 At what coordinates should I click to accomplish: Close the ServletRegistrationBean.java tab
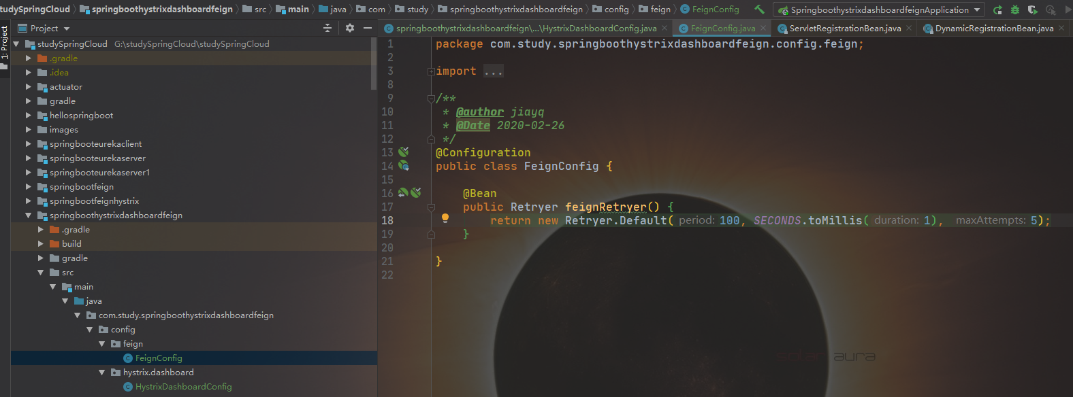click(909, 29)
